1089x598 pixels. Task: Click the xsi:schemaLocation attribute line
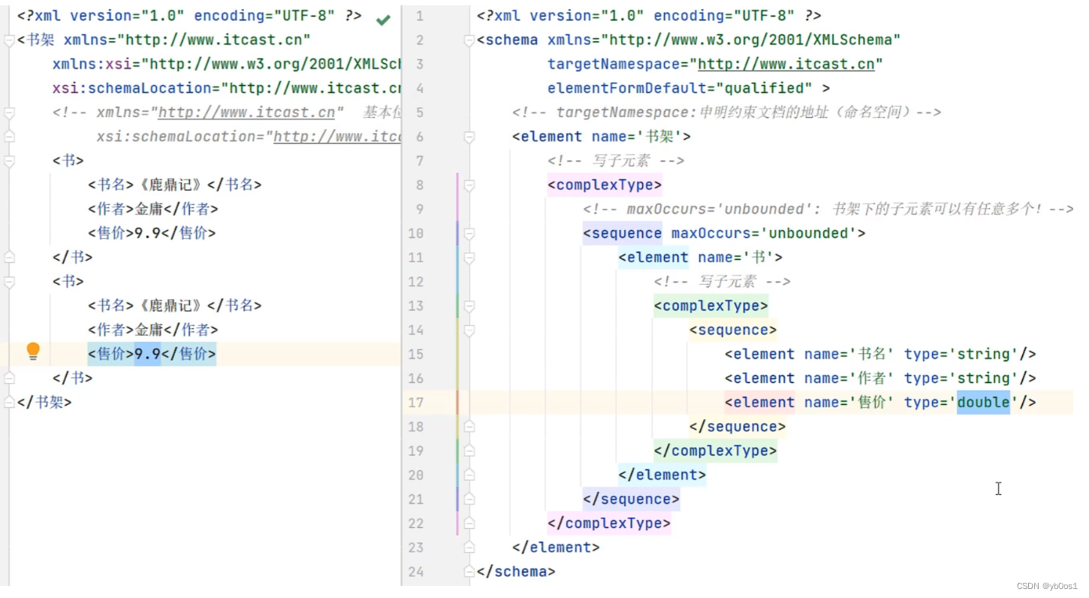(x=228, y=89)
